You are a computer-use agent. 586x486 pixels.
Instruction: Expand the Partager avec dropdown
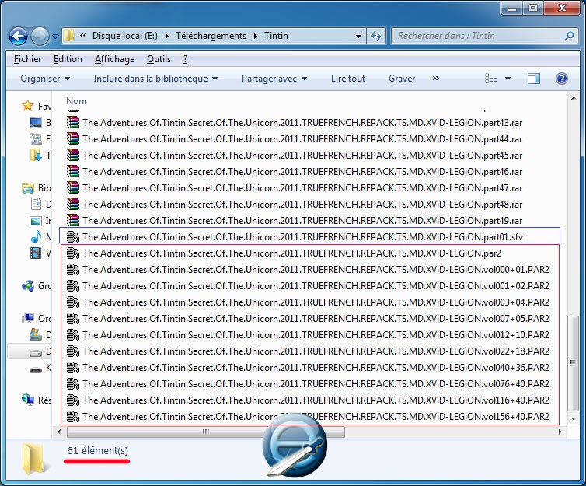pos(274,79)
